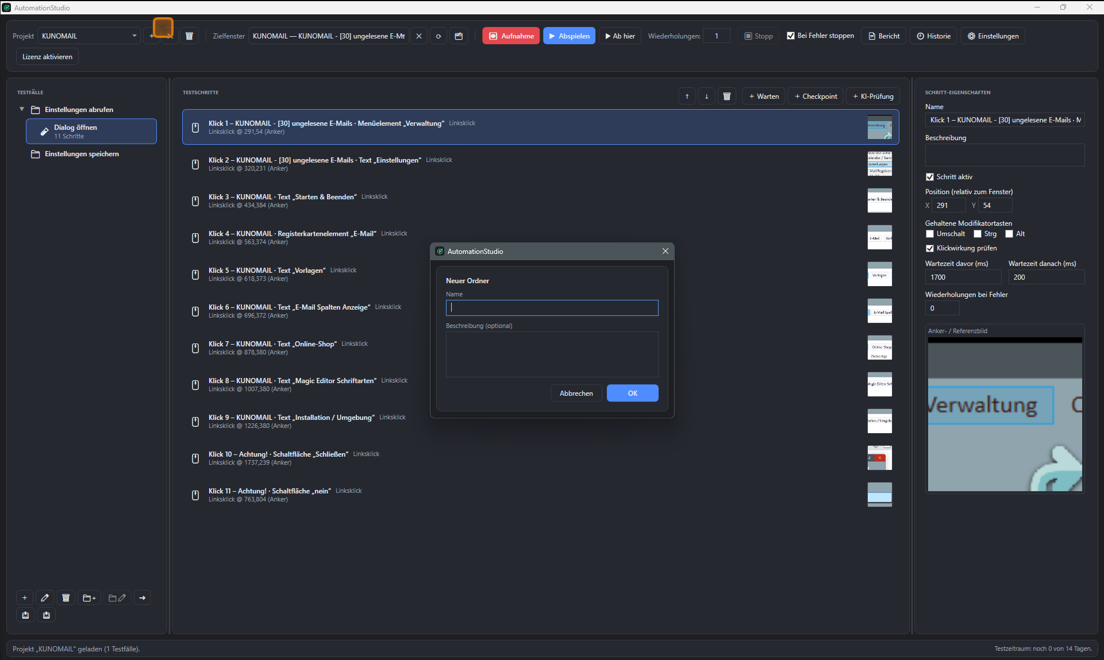The height and width of the screenshot is (660, 1104).
Task: Uncheck the Schritt aktiv checkbox
Action: (x=930, y=177)
